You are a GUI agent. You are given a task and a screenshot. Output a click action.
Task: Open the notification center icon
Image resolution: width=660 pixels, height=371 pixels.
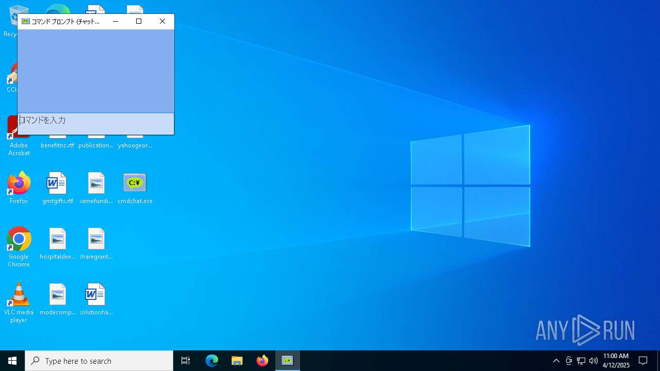click(643, 361)
